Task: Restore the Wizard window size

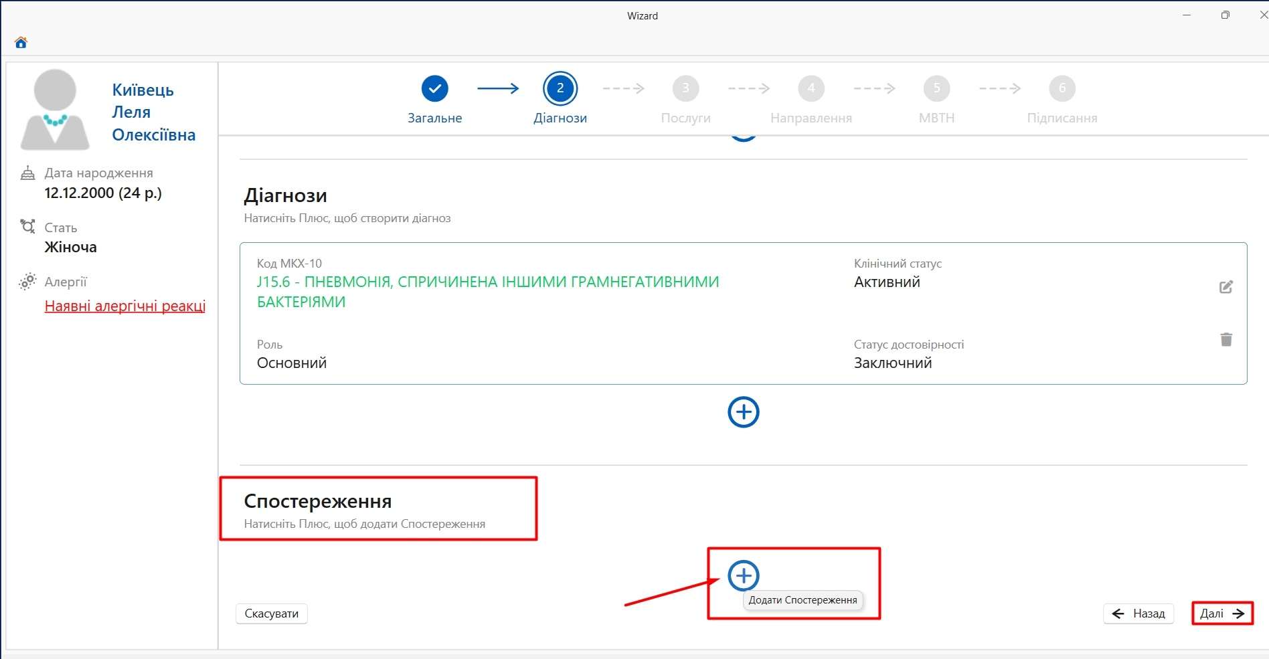Action: coord(1225,15)
